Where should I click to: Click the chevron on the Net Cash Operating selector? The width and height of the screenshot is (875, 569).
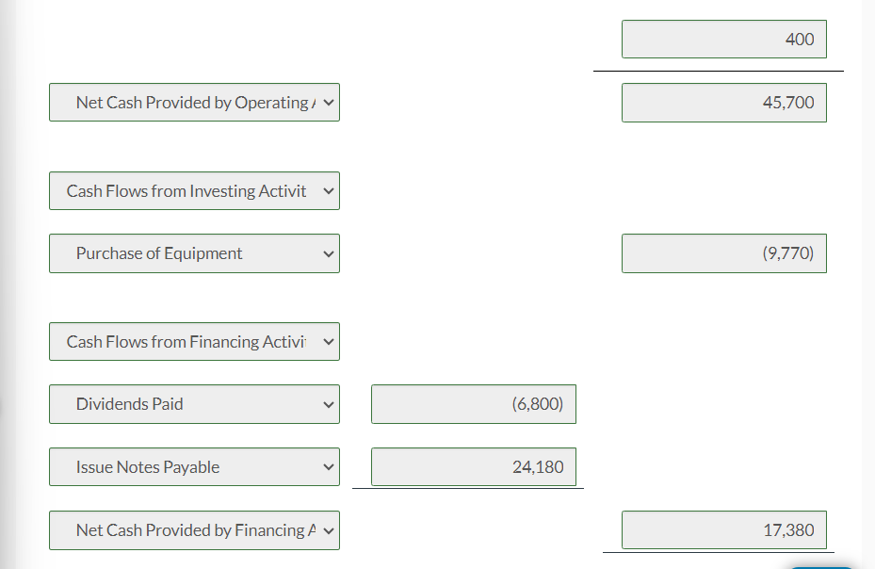pos(329,102)
